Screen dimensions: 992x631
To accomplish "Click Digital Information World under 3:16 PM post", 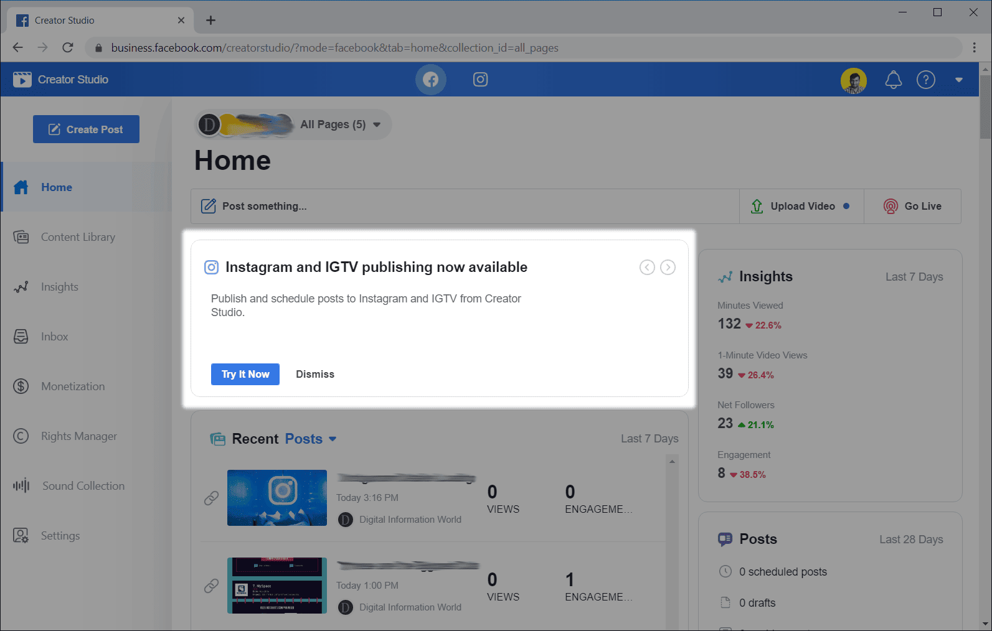I will pos(410,520).
